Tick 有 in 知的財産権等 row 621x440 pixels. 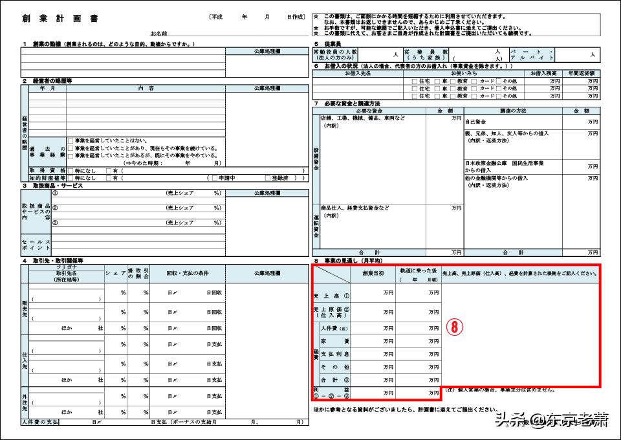pyautogui.click(x=109, y=178)
